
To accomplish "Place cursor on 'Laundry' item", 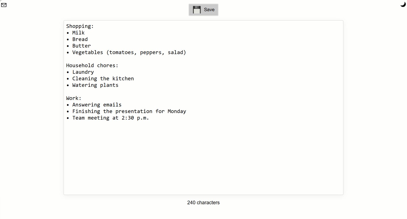I will coord(83,72).
